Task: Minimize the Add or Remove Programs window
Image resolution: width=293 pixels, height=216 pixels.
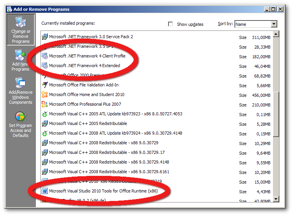Action: click(267, 9)
